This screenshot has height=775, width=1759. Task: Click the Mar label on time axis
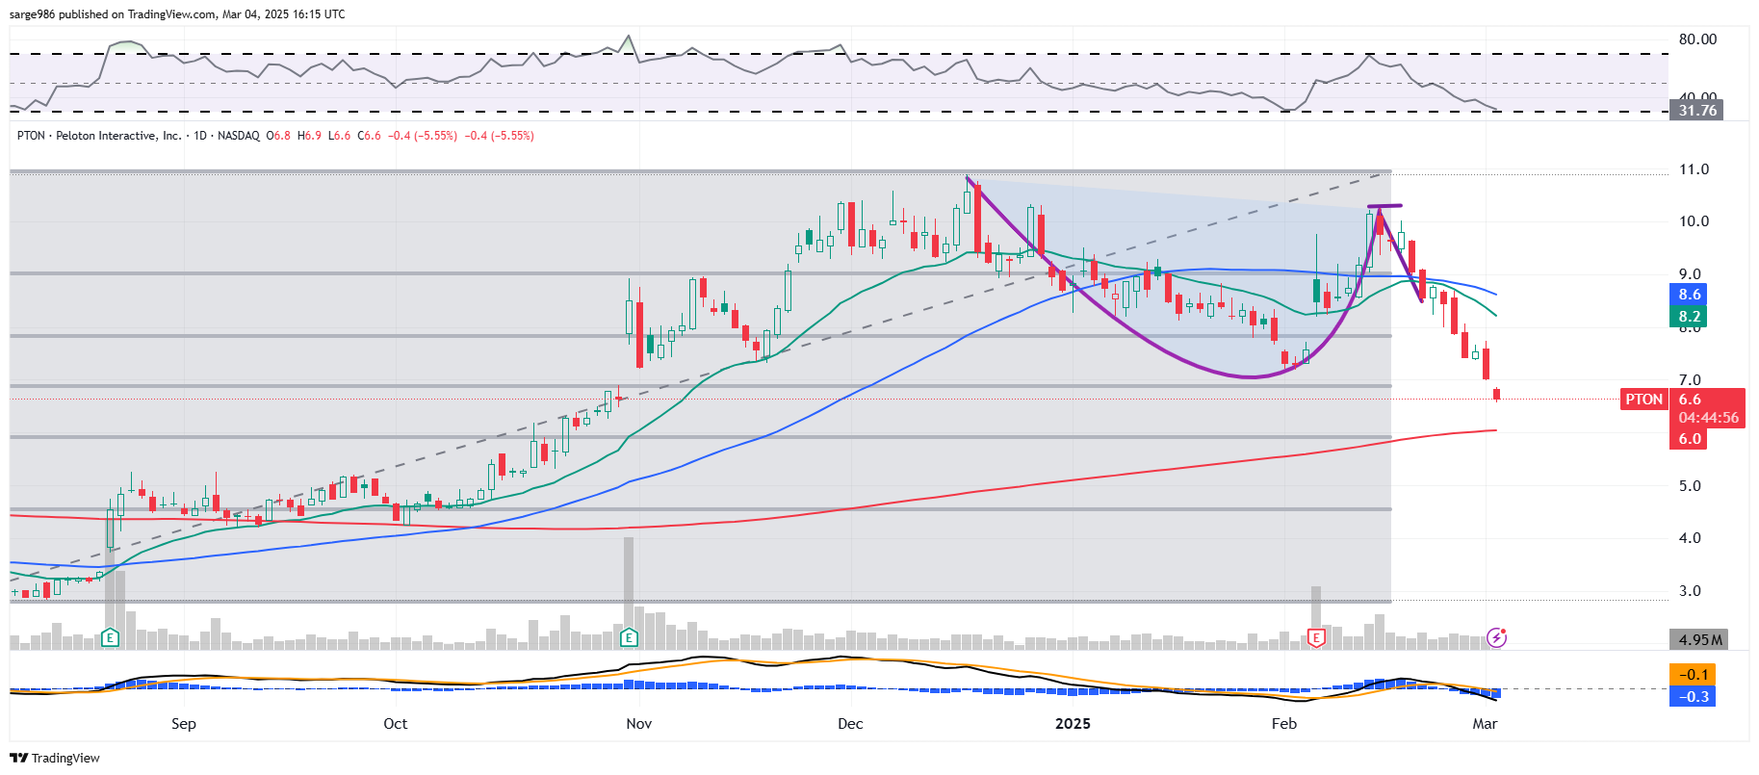[x=1485, y=724]
